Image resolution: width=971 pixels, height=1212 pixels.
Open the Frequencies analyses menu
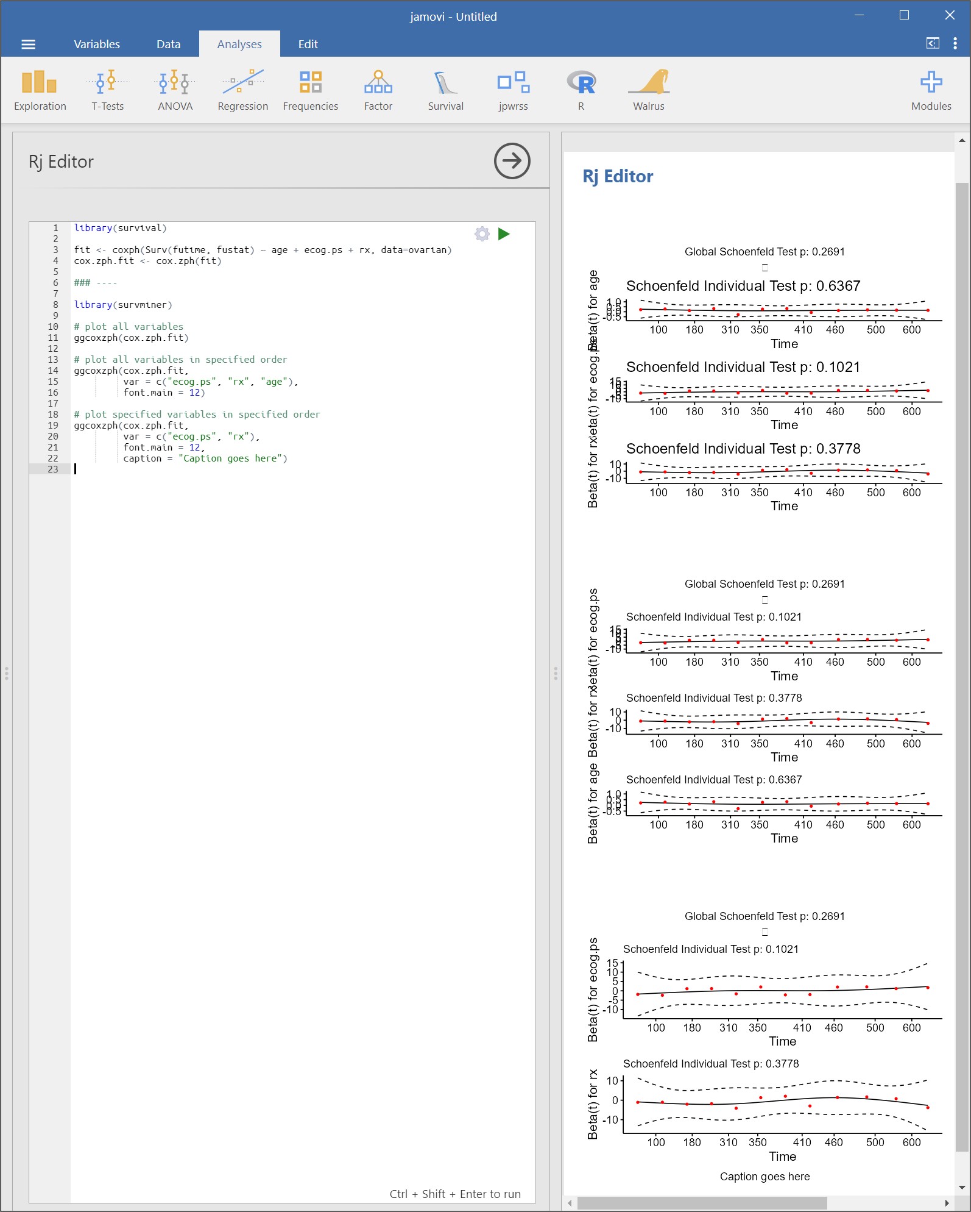[310, 90]
